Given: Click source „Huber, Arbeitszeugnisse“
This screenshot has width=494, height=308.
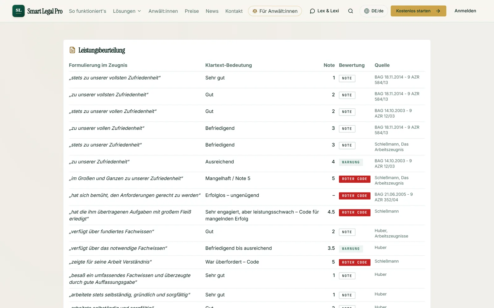Looking at the screenshot, I should pos(391,233).
